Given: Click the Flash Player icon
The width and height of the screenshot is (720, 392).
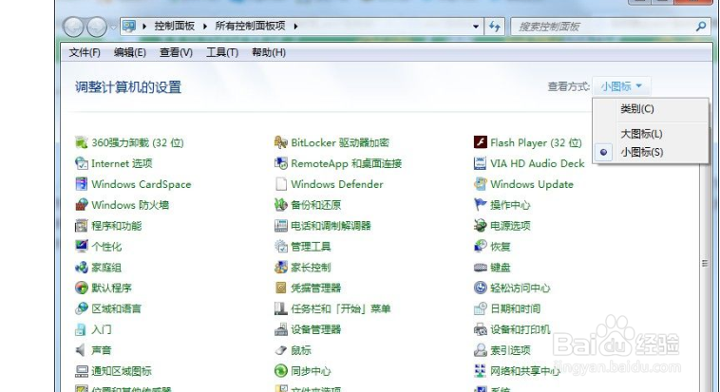Looking at the screenshot, I should pyautogui.click(x=481, y=142).
